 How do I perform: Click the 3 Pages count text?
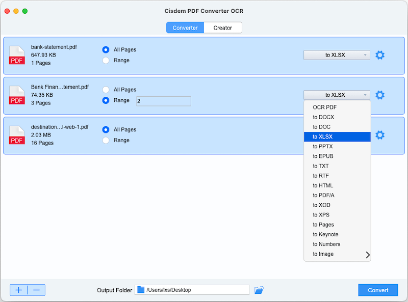[x=41, y=103]
